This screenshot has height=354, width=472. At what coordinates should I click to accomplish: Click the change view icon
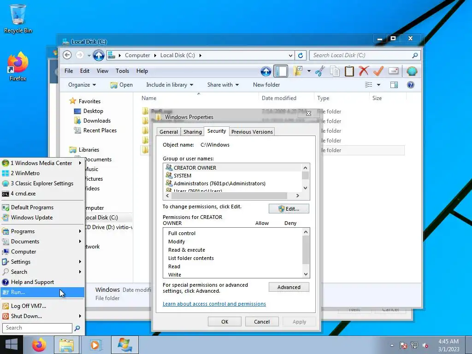368,85
